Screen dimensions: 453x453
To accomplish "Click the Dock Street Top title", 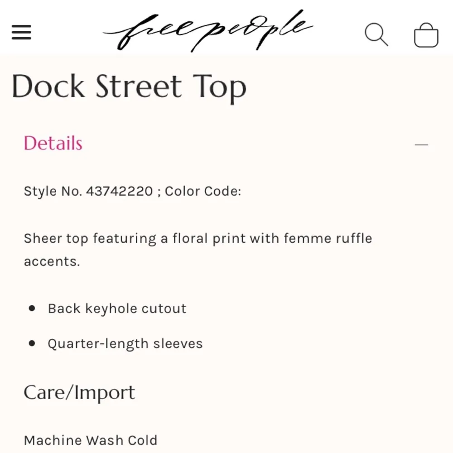I will (129, 87).
